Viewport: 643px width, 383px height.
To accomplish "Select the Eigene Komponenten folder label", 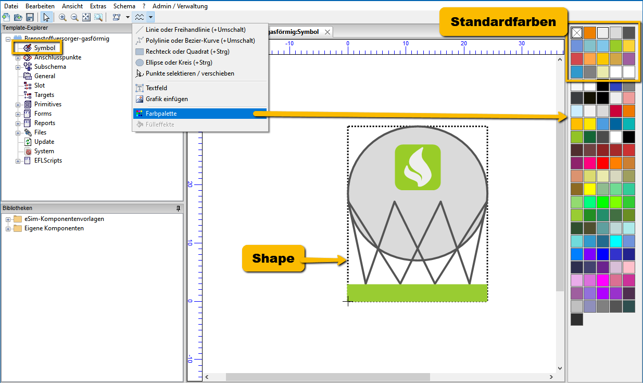I will (x=54, y=228).
